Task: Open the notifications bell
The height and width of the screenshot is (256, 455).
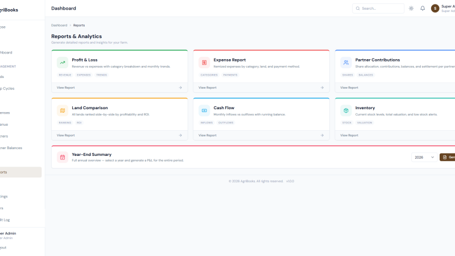Action: pyautogui.click(x=423, y=9)
